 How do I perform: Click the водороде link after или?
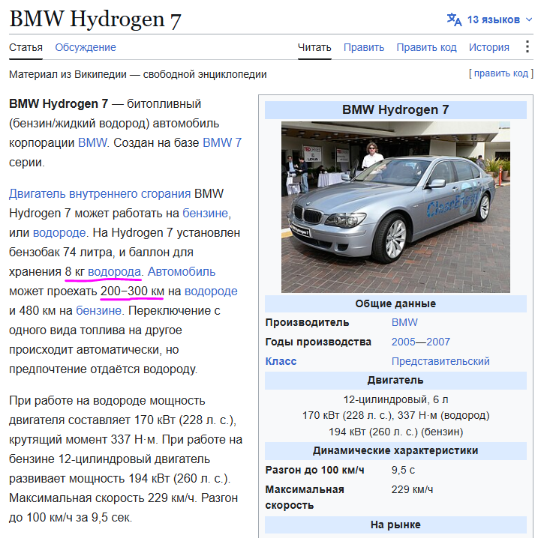(x=59, y=232)
